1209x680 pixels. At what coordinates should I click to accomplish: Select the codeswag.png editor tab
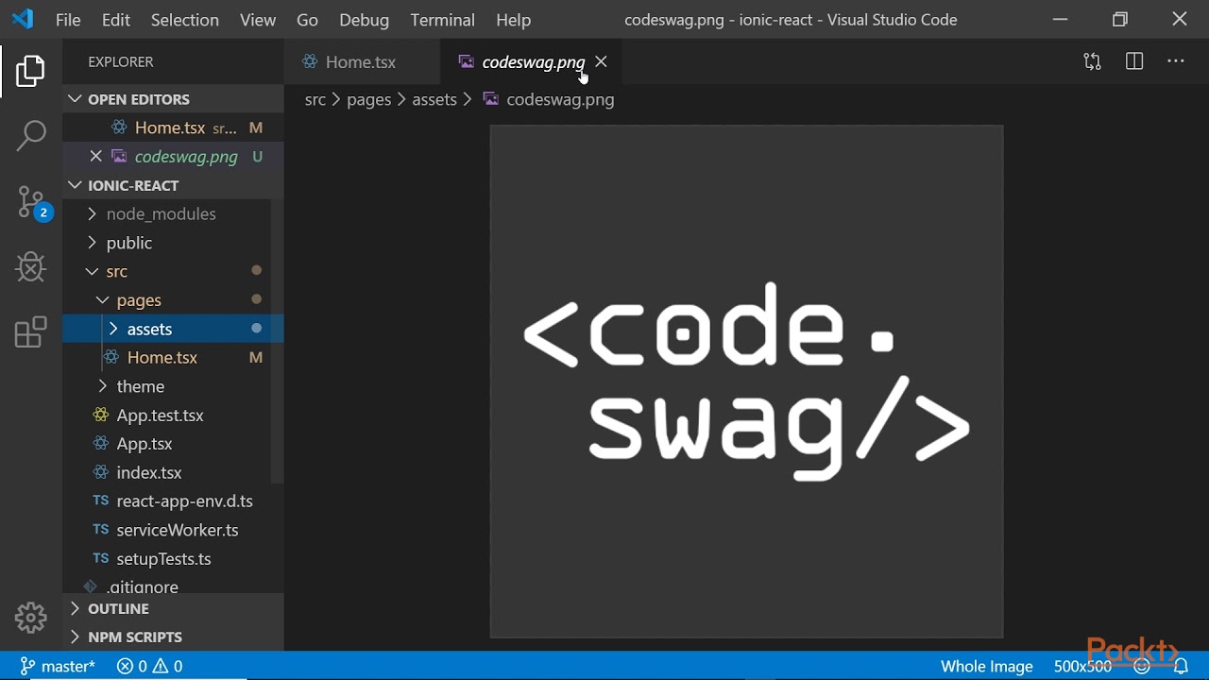(x=533, y=62)
